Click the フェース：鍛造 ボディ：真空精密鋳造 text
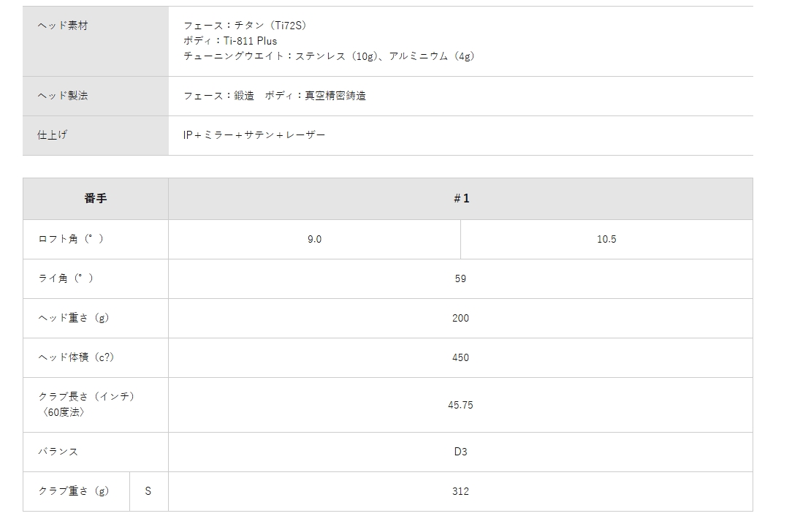Image resolution: width=792 pixels, height=516 pixels. tap(275, 96)
